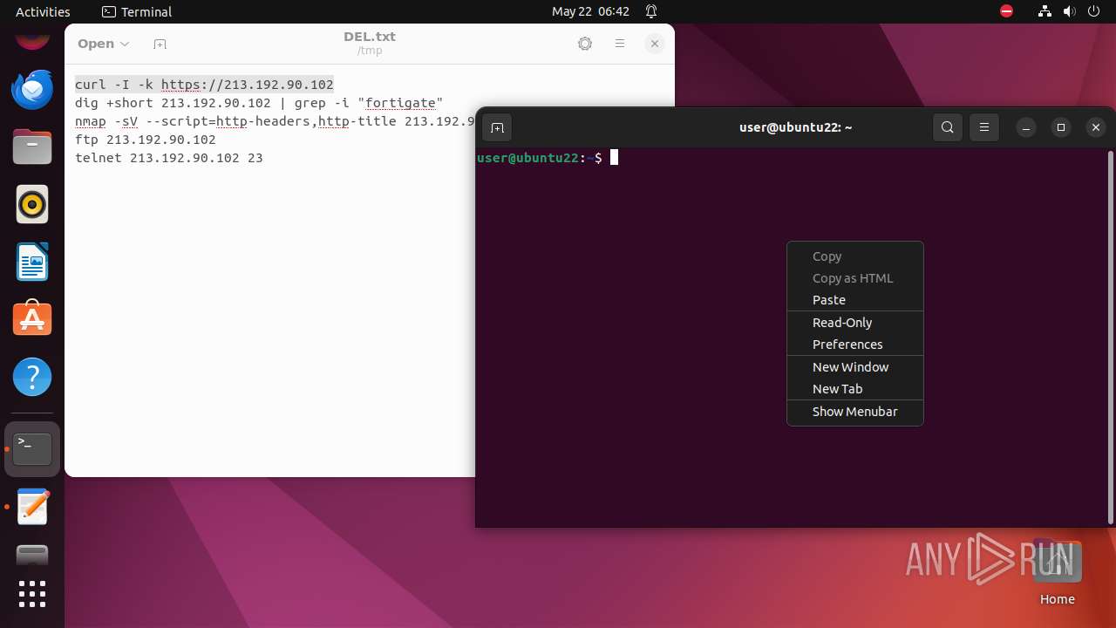Show Applications grid in the dock
Screen dimensions: 1116x628
pyautogui.click(x=32, y=594)
